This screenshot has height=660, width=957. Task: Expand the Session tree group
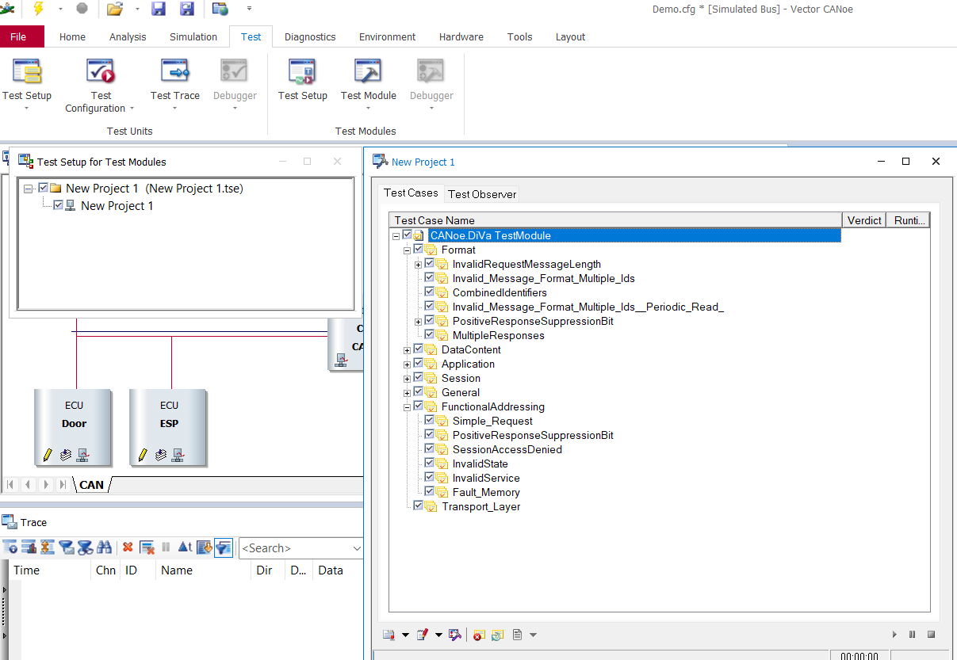pyautogui.click(x=407, y=378)
